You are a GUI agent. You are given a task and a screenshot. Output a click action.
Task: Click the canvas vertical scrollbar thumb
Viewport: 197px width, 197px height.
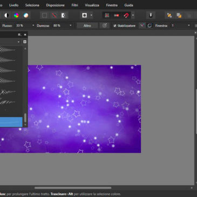click(x=196, y=111)
